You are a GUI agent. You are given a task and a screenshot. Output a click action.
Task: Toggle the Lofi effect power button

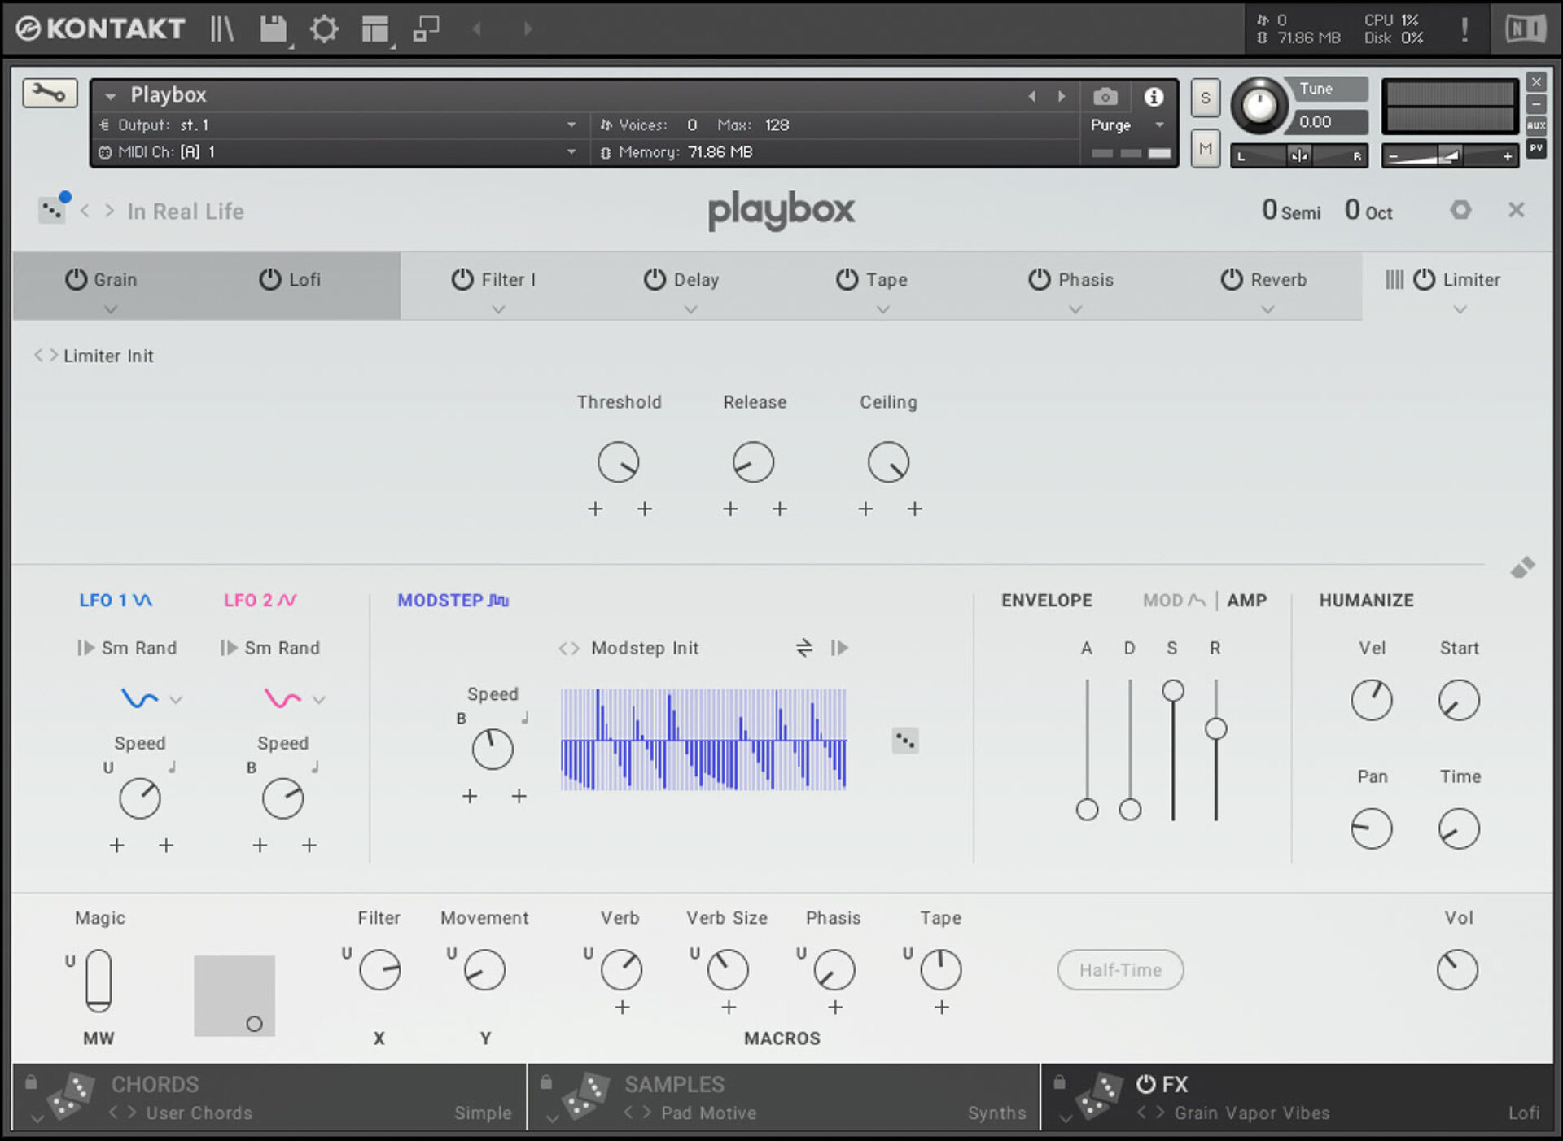pyautogui.click(x=270, y=279)
